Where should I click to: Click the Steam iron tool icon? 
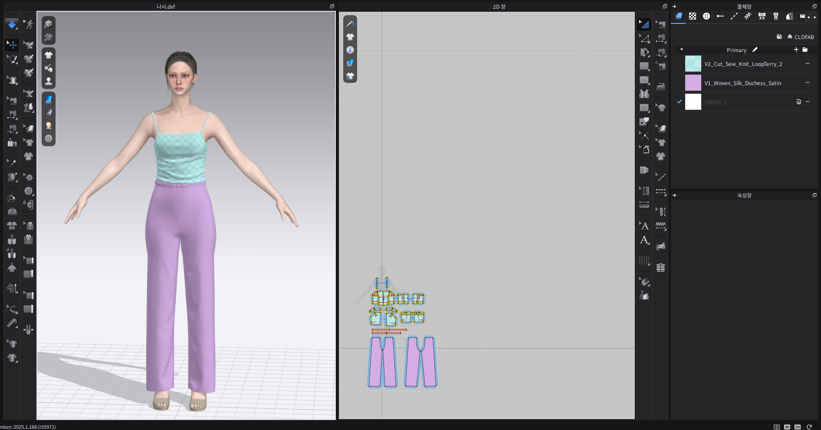(x=661, y=86)
